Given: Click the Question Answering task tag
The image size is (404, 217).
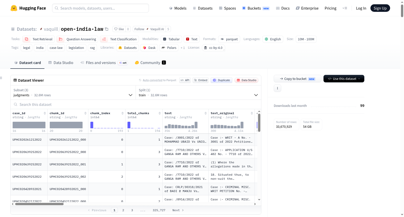Looking at the screenshot, I should pyautogui.click(x=77, y=39).
